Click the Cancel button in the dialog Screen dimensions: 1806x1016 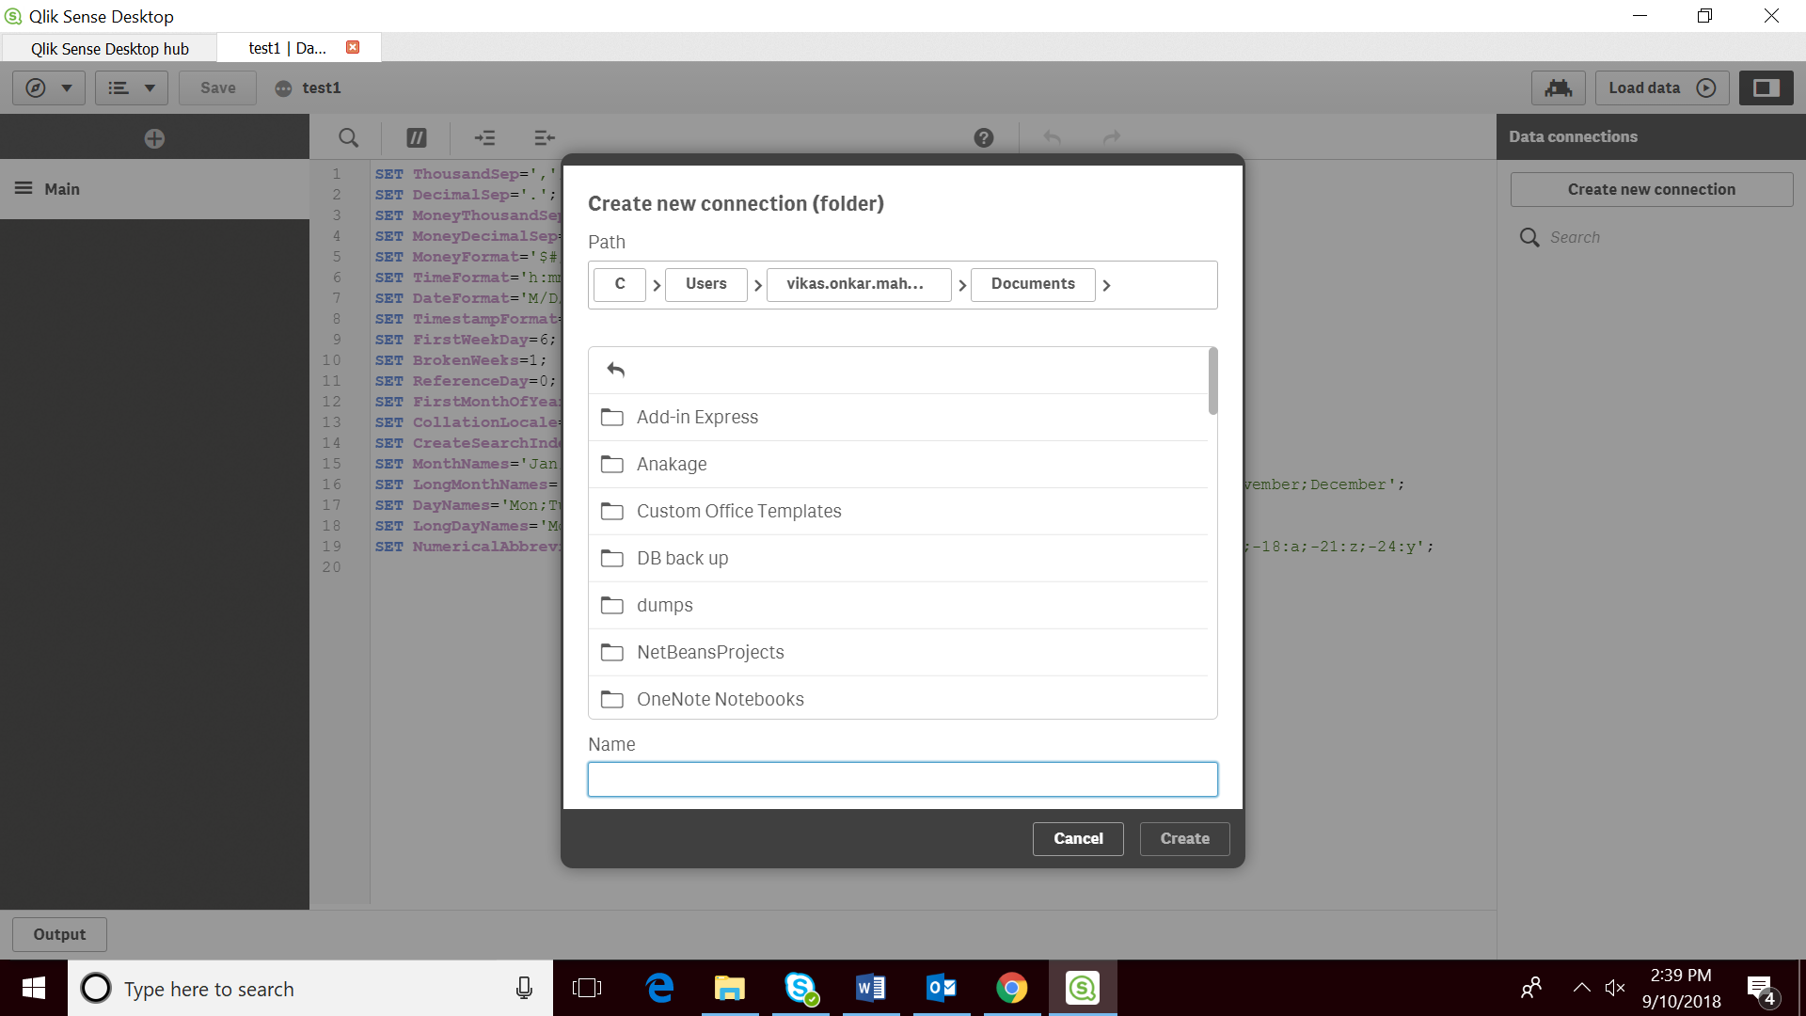tap(1077, 838)
